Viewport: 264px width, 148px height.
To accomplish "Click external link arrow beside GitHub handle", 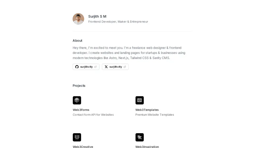I will click(96, 67).
